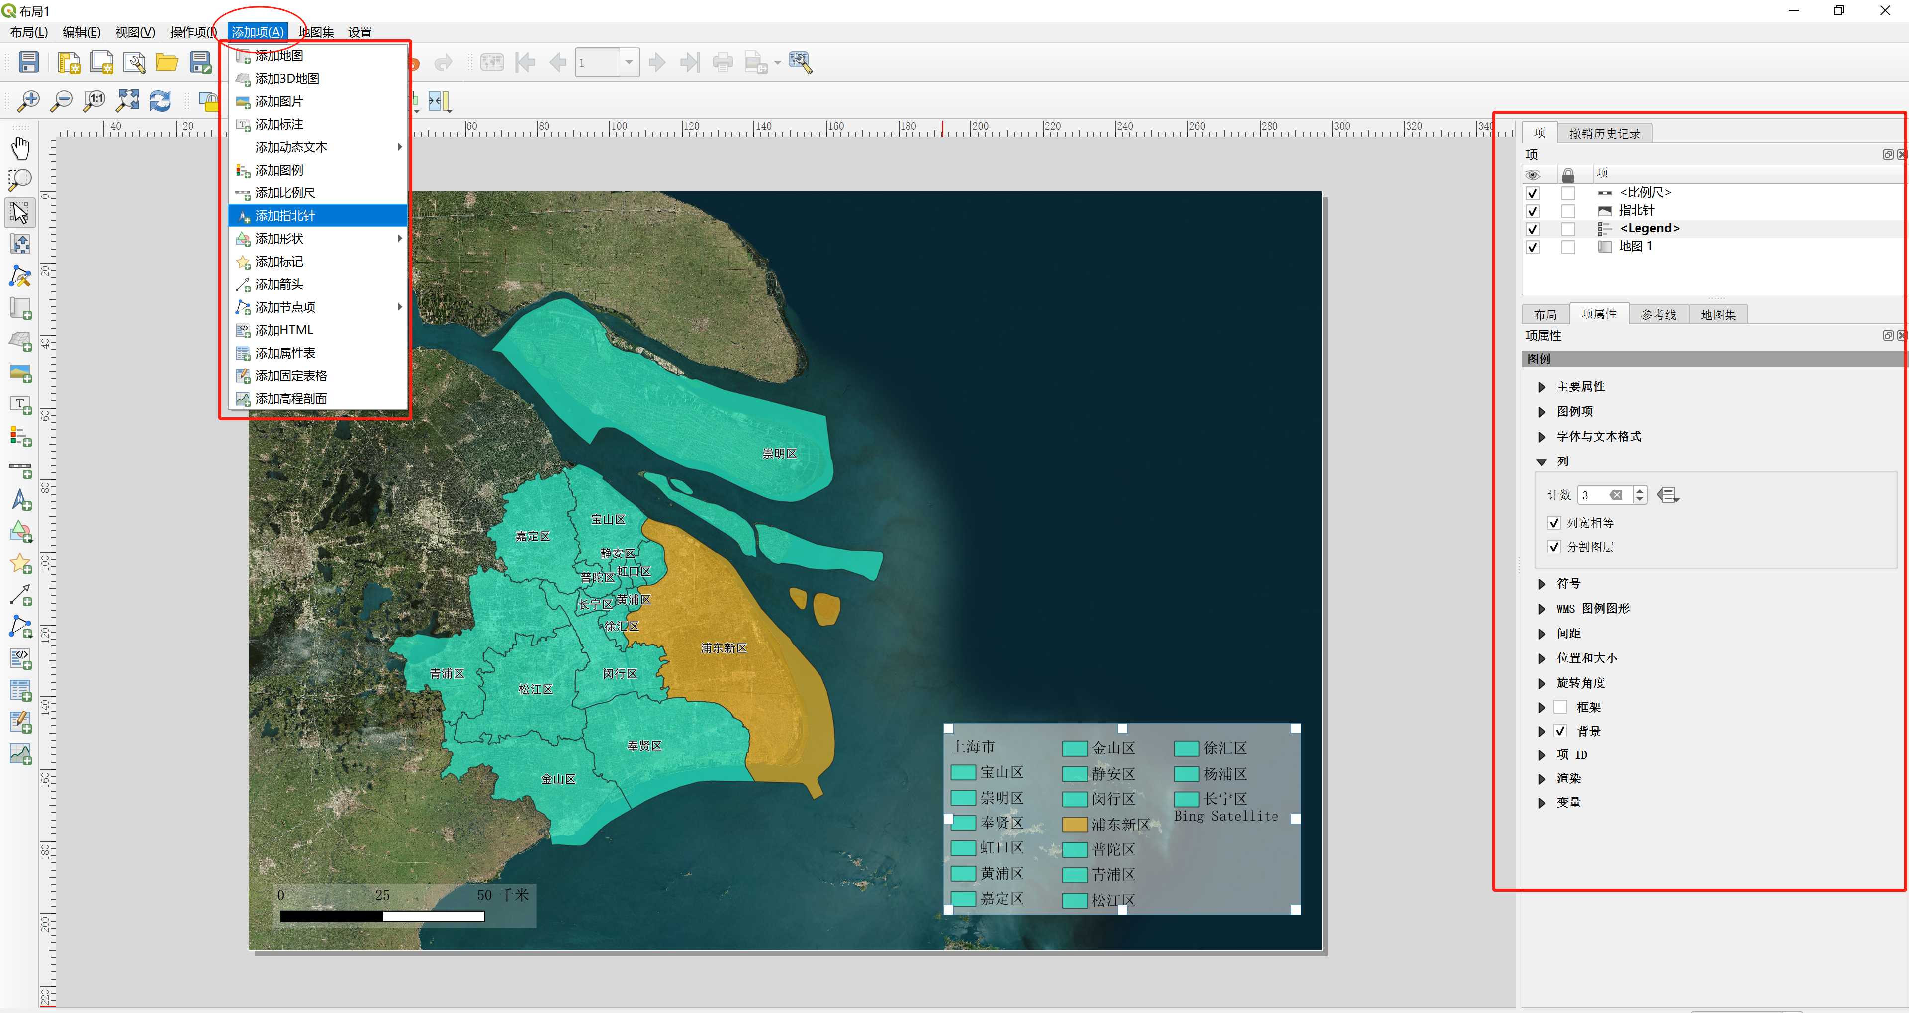
Task: Select the <Legend> row in items list
Action: pyautogui.click(x=1712, y=229)
